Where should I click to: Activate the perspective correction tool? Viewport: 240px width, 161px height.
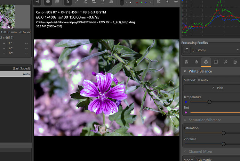click(x=111, y=2)
